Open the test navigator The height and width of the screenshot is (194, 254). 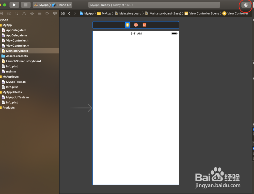(32, 13)
